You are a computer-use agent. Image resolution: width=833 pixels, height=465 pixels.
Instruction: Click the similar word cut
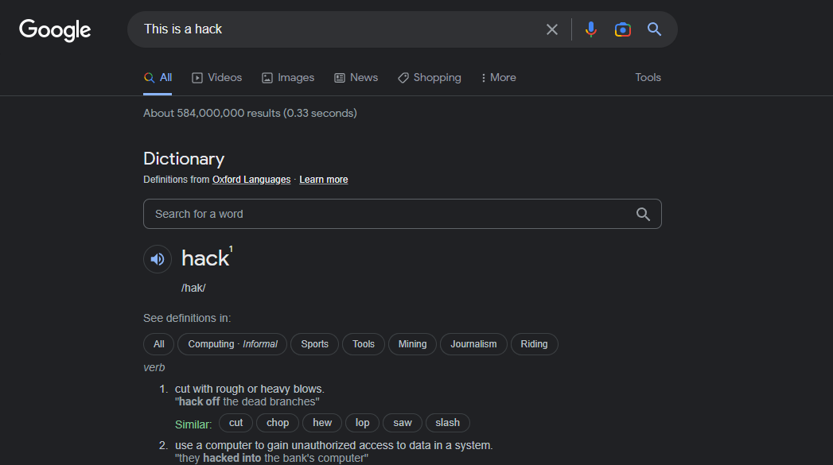point(235,423)
